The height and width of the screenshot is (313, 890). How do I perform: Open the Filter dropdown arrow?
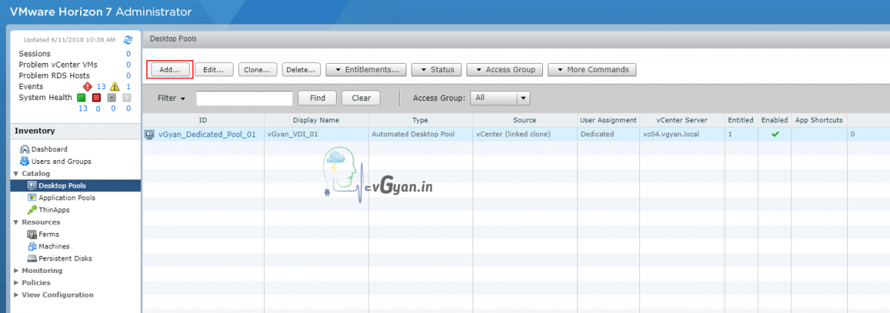(182, 98)
